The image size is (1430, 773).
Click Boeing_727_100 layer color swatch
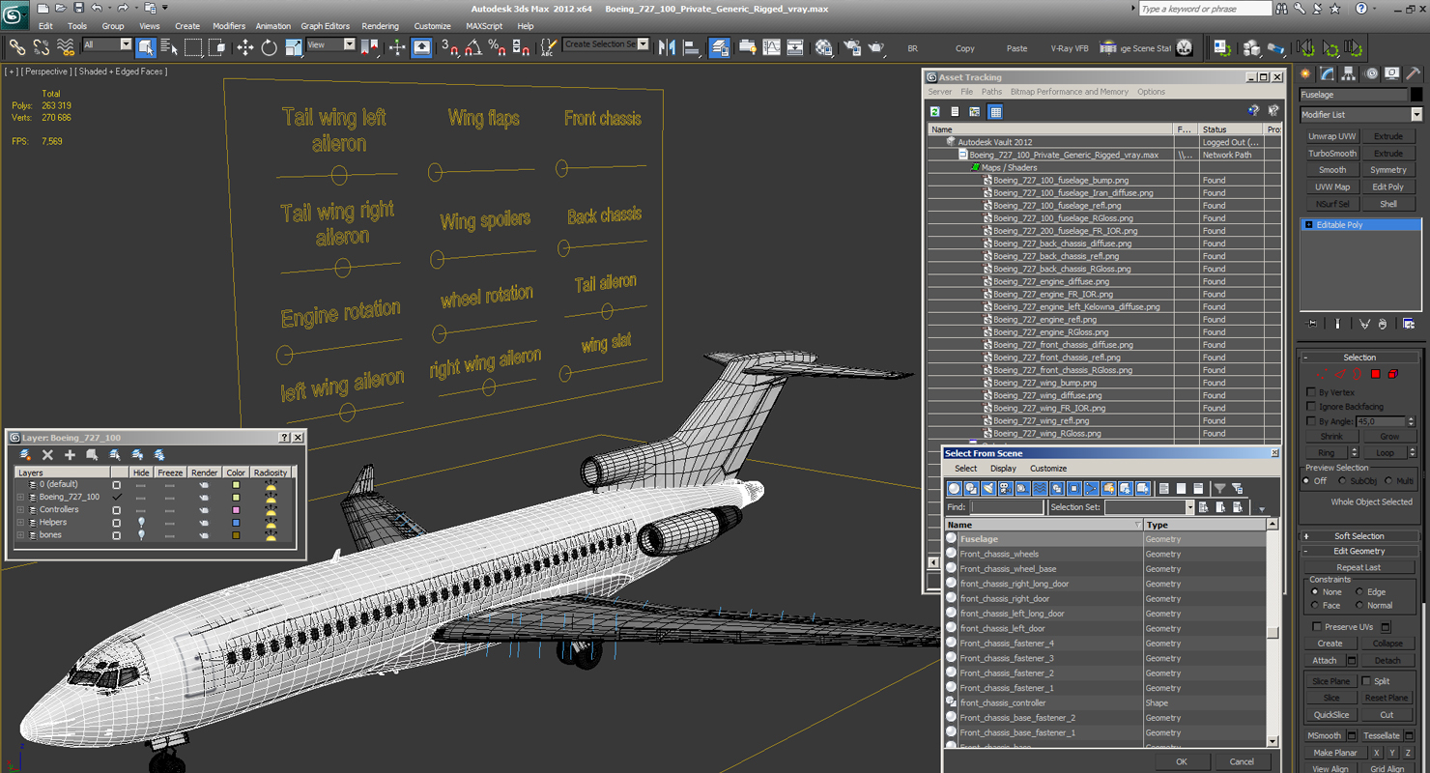[x=236, y=497]
